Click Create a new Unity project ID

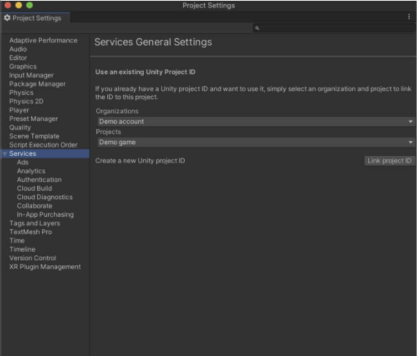[140, 160]
